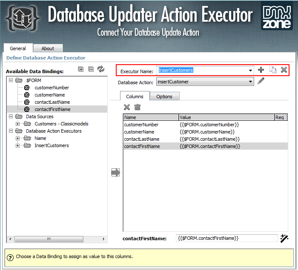
Task: Click the contactFirstName value input field
Action: pos(227,238)
